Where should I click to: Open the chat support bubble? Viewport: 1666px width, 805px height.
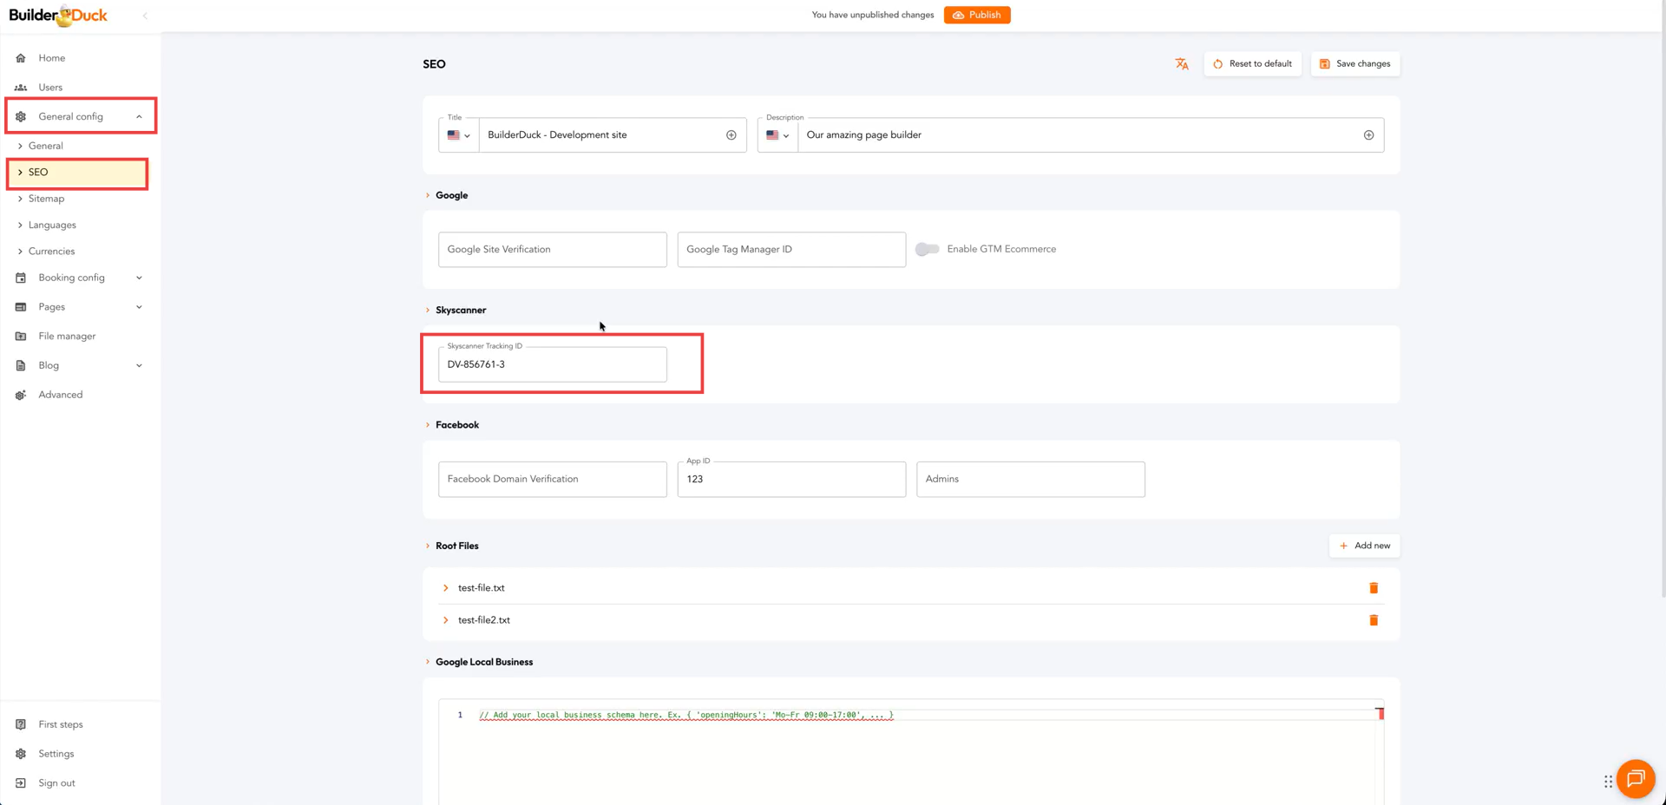(1635, 778)
